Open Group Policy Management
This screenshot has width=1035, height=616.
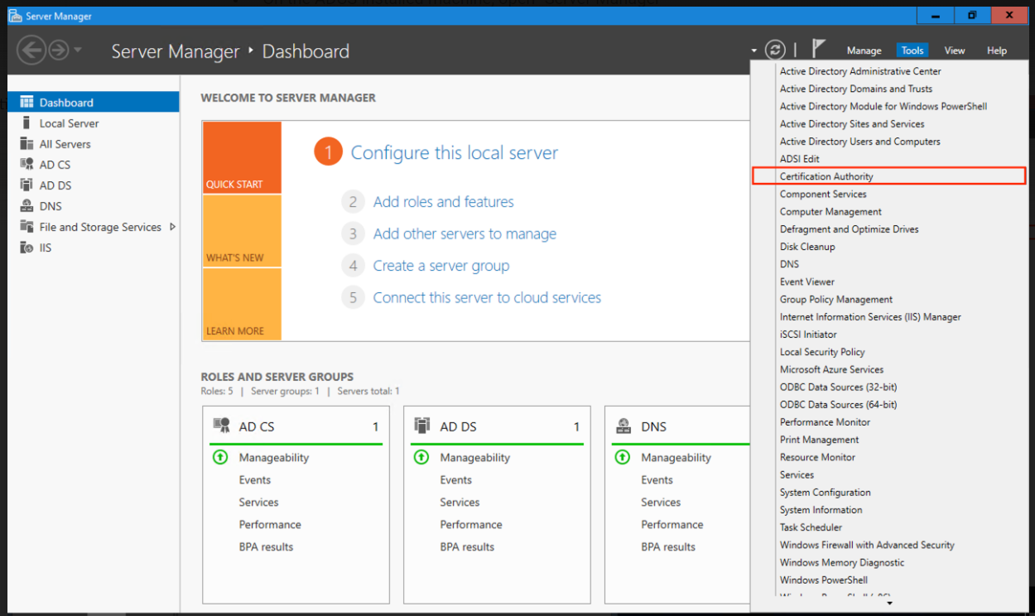tap(836, 300)
